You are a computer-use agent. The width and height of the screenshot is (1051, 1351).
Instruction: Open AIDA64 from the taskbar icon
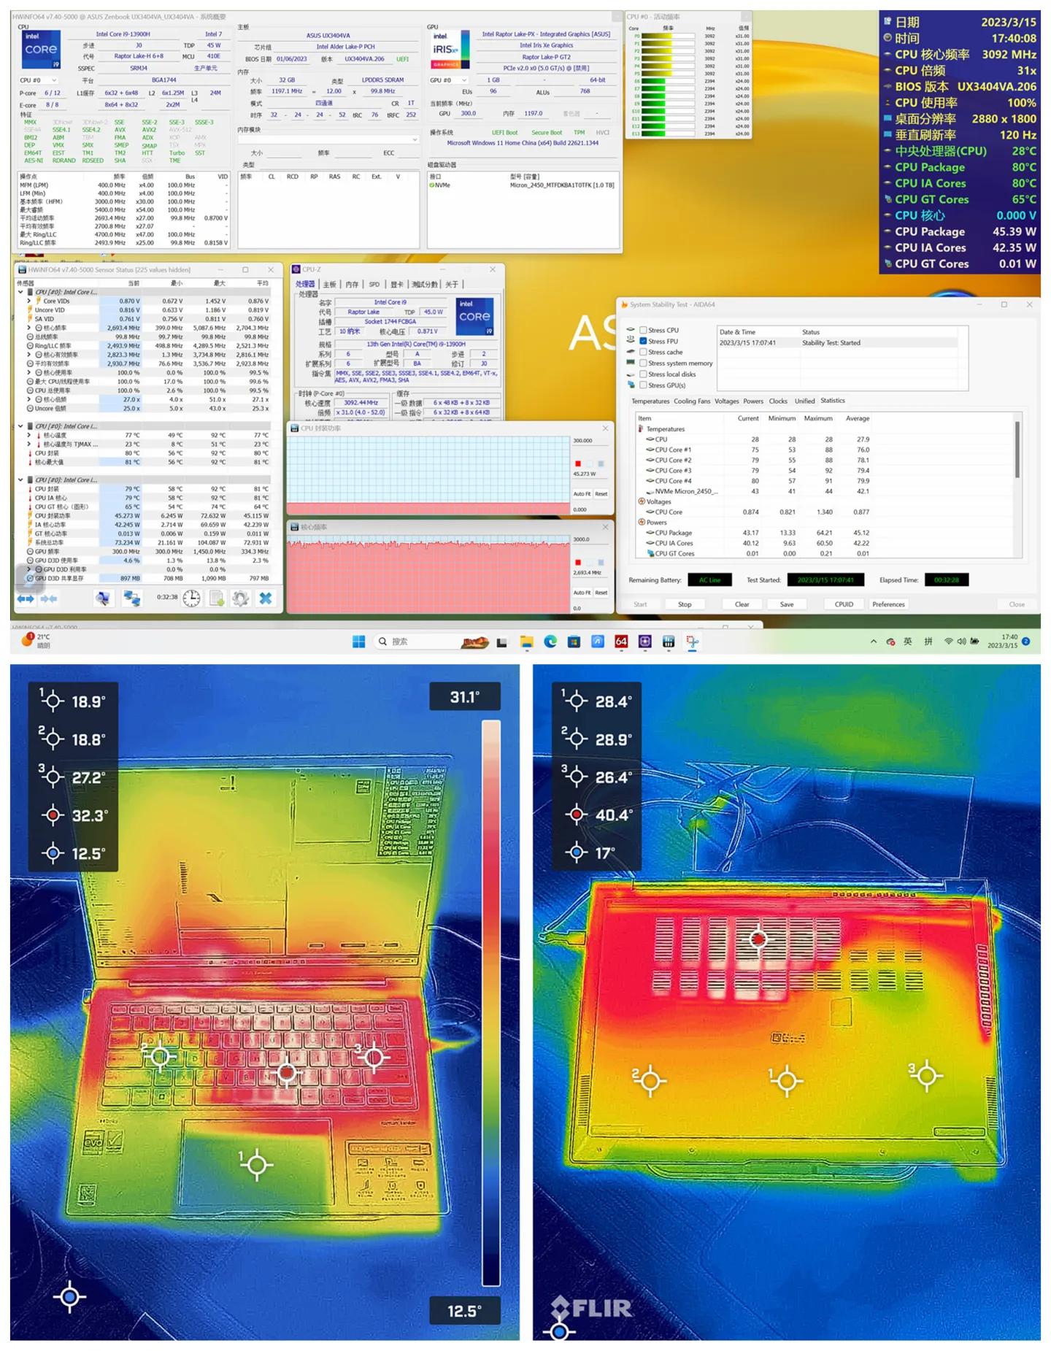621,642
